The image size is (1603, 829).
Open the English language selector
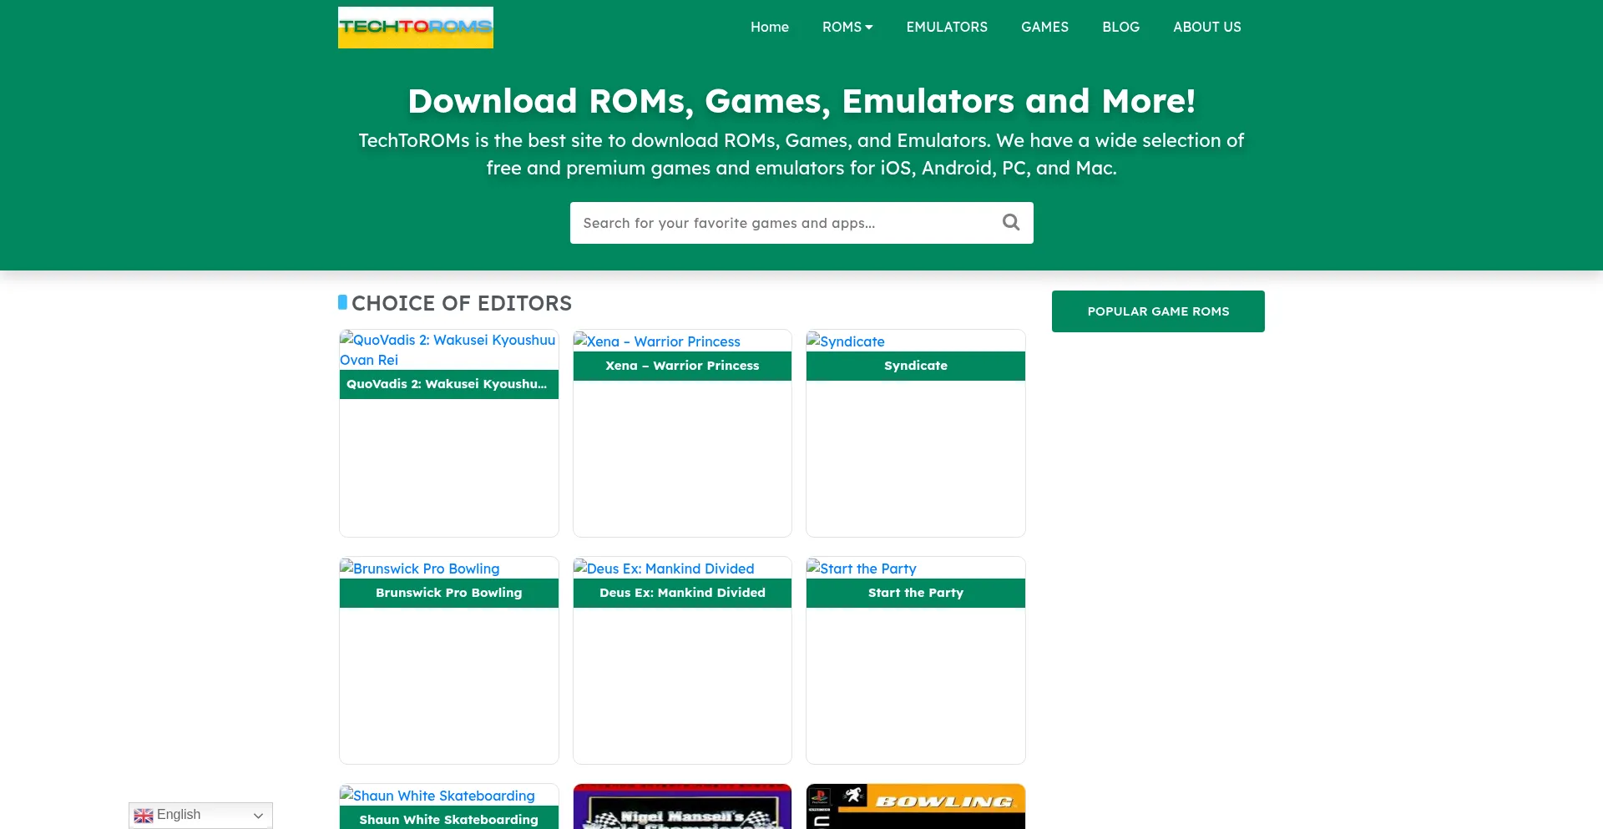(x=200, y=816)
